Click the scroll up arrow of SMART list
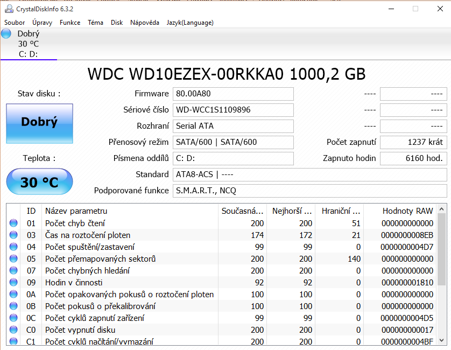Image resolution: width=451 pixels, height=350 pixels. tap(442, 209)
